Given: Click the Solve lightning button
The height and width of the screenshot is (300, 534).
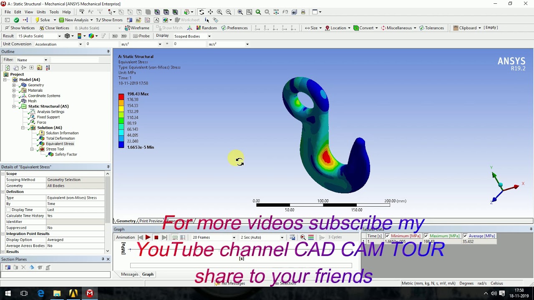Looking at the screenshot, I should pos(43,20).
